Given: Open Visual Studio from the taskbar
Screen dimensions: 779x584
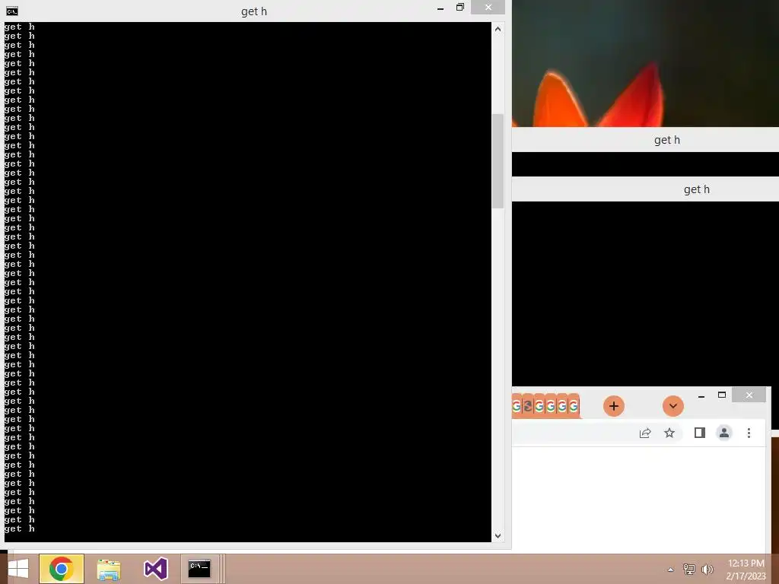Looking at the screenshot, I should coord(155,569).
